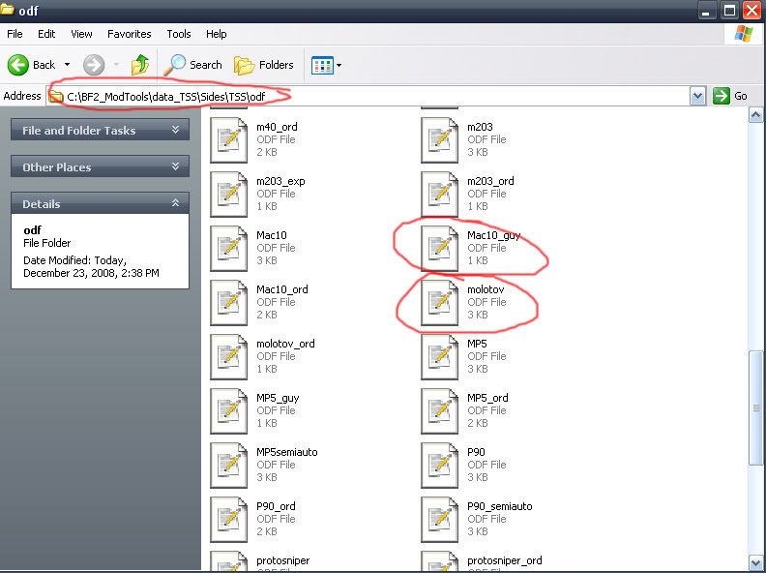Click the vertical scrollbar down arrow
This screenshot has width=766, height=573.
(x=755, y=561)
